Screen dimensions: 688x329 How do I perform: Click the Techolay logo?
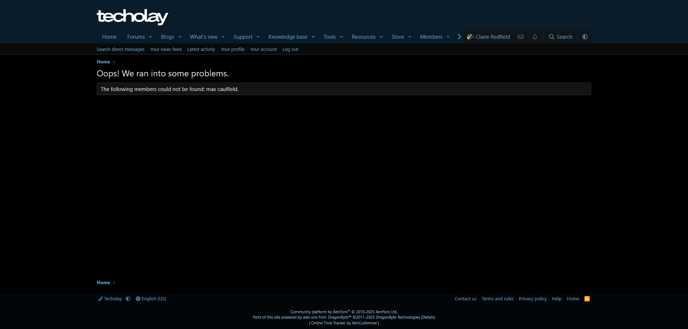132,17
